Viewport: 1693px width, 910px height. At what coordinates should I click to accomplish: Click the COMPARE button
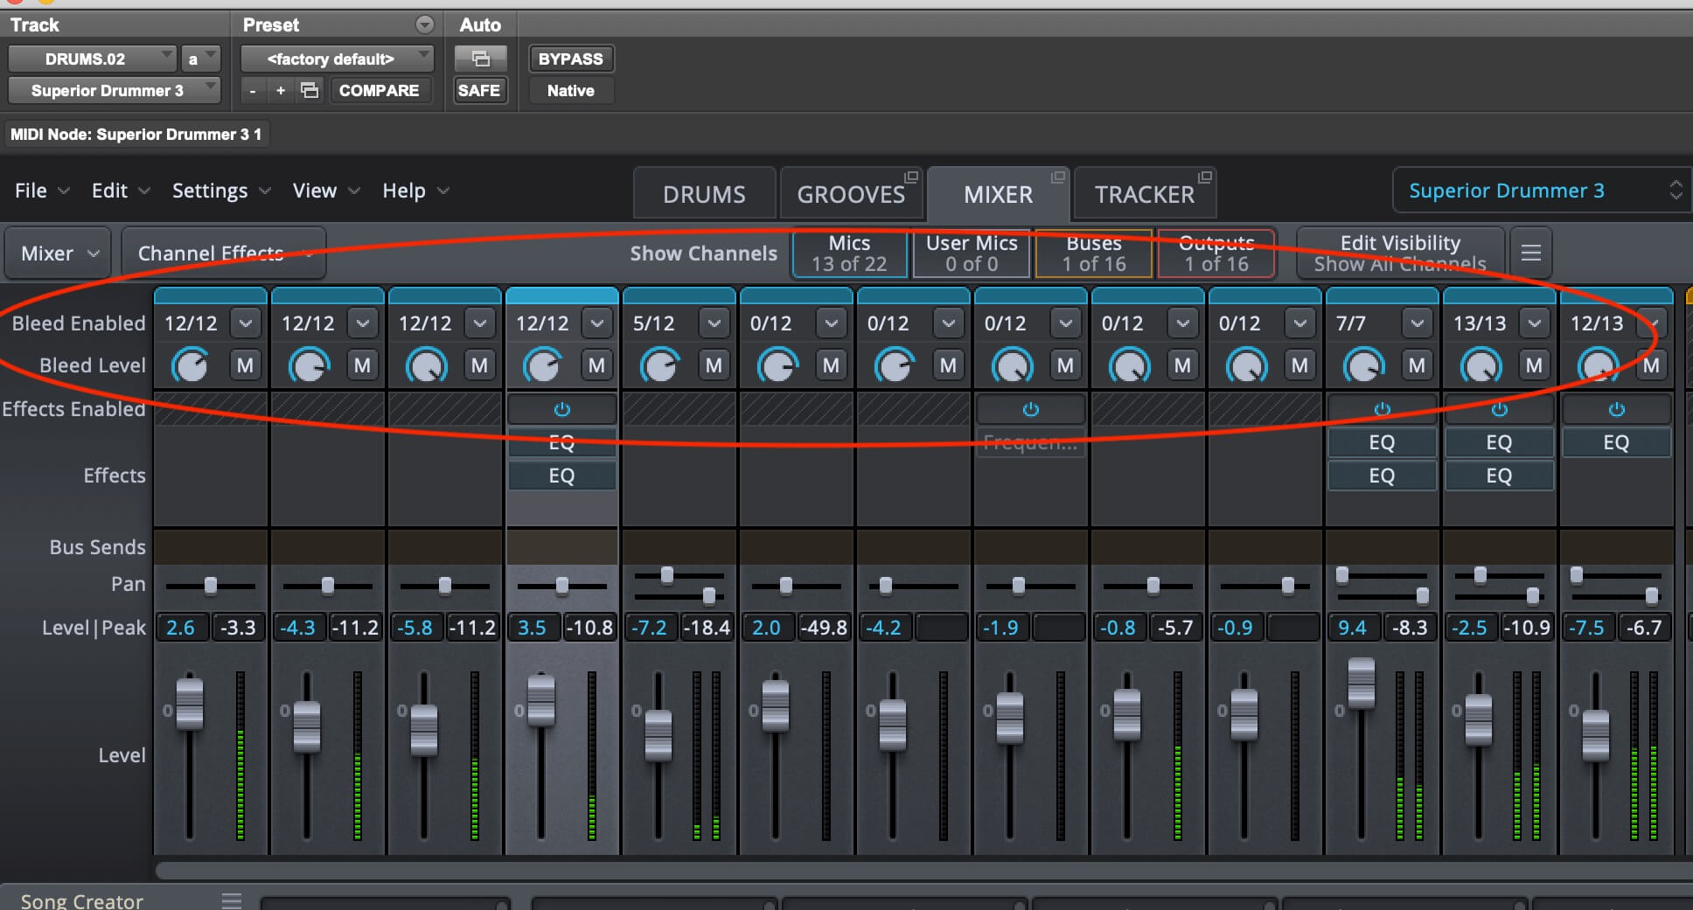tap(379, 90)
